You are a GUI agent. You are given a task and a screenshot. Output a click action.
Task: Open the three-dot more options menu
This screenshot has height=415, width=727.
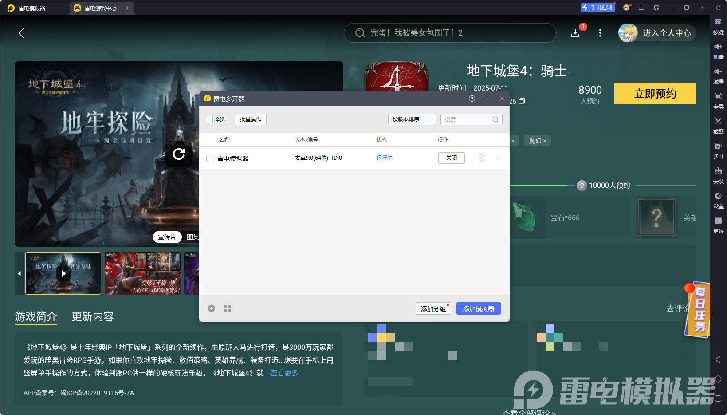(600, 33)
